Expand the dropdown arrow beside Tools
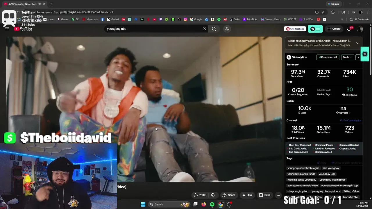The height and width of the screenshot is (209, 372). click(358, 57)
